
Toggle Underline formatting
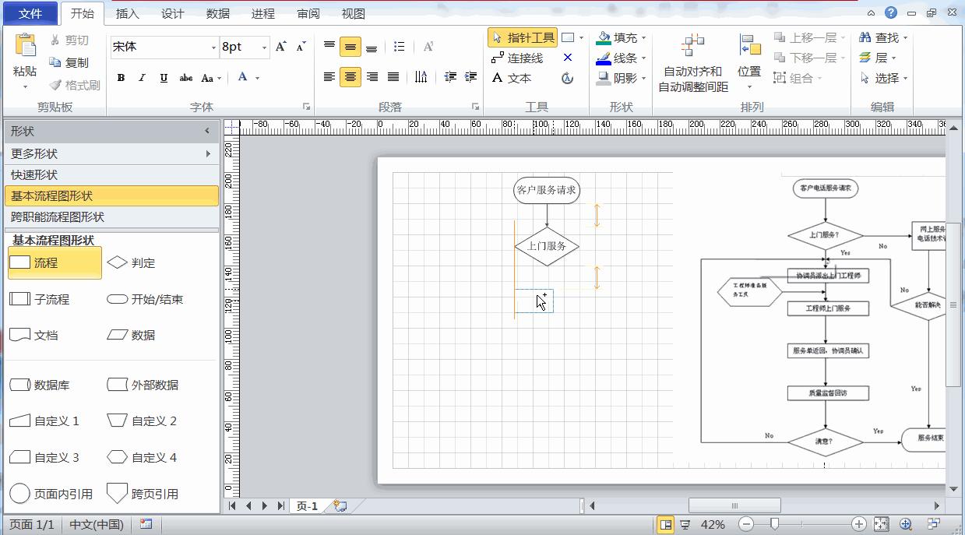(164, 78)
